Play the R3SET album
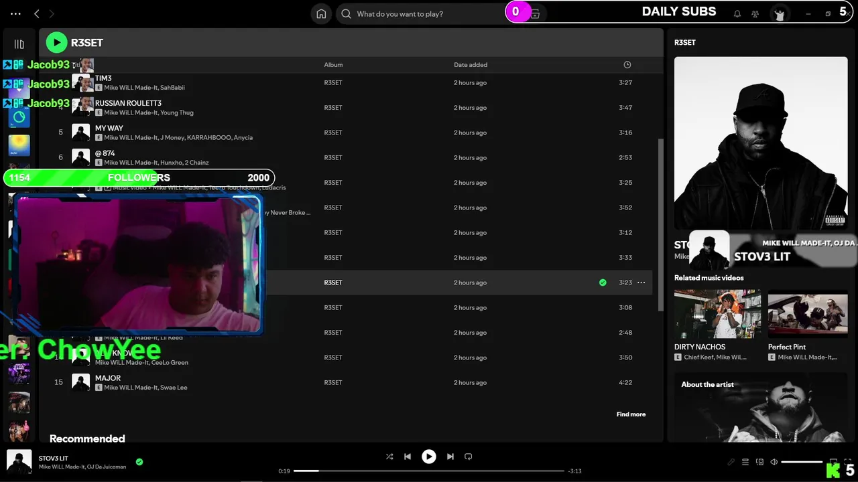The height and width of the screenshot is (482, 858). [56, 43]
